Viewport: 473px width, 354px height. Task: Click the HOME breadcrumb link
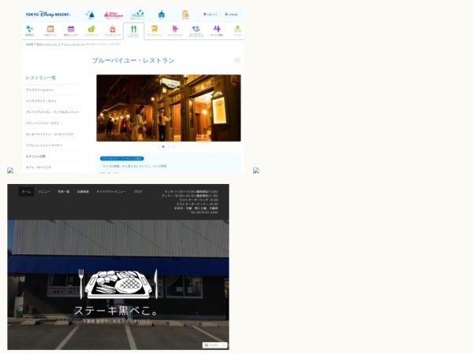click(29, 44)
